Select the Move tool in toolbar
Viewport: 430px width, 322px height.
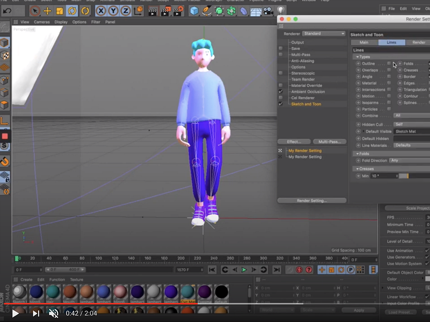(x=47, y=11)
